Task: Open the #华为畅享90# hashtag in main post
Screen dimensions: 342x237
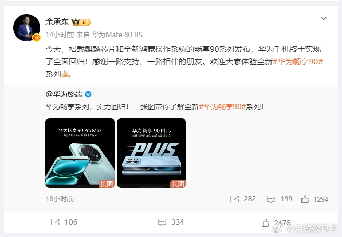Action: [298, 62]
